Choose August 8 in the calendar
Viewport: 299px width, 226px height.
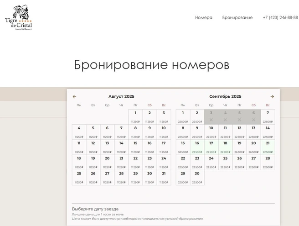(x=135, y=132)
